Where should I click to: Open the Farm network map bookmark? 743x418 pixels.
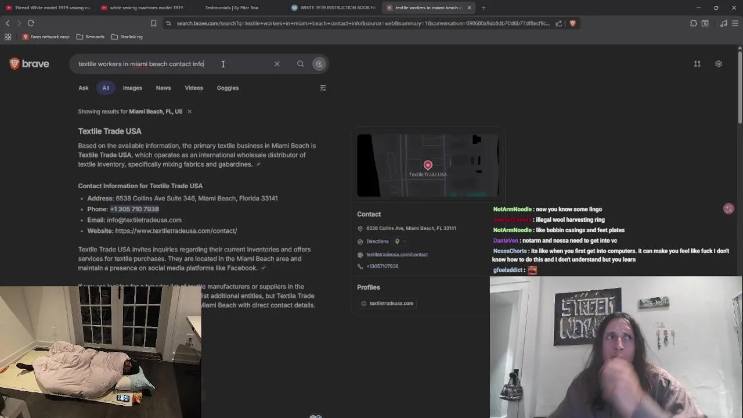[45, 37]
